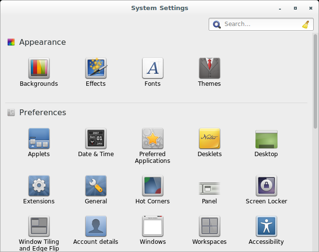Open Window Tiling and Edge Flip
319x252 pixels.
click(x=39, y=226)
